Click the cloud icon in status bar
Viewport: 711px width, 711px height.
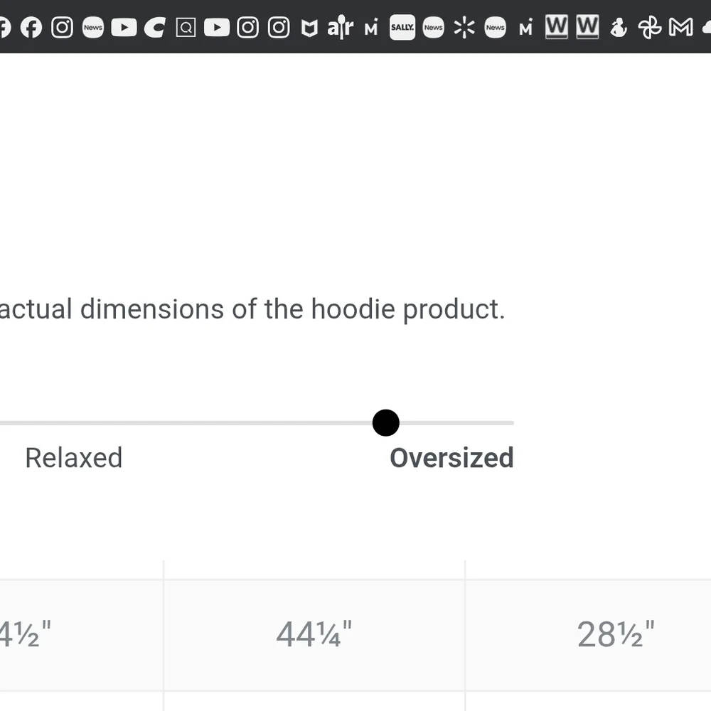[x=707, y=28]
